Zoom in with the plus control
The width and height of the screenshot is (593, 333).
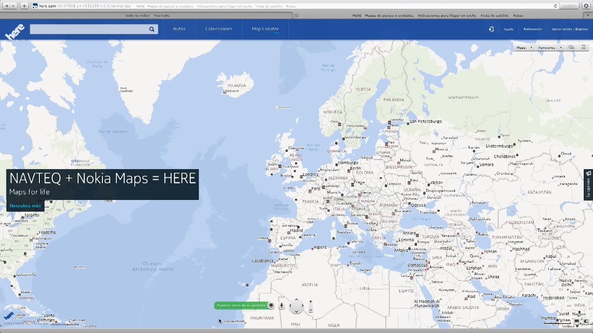[310, 302]
